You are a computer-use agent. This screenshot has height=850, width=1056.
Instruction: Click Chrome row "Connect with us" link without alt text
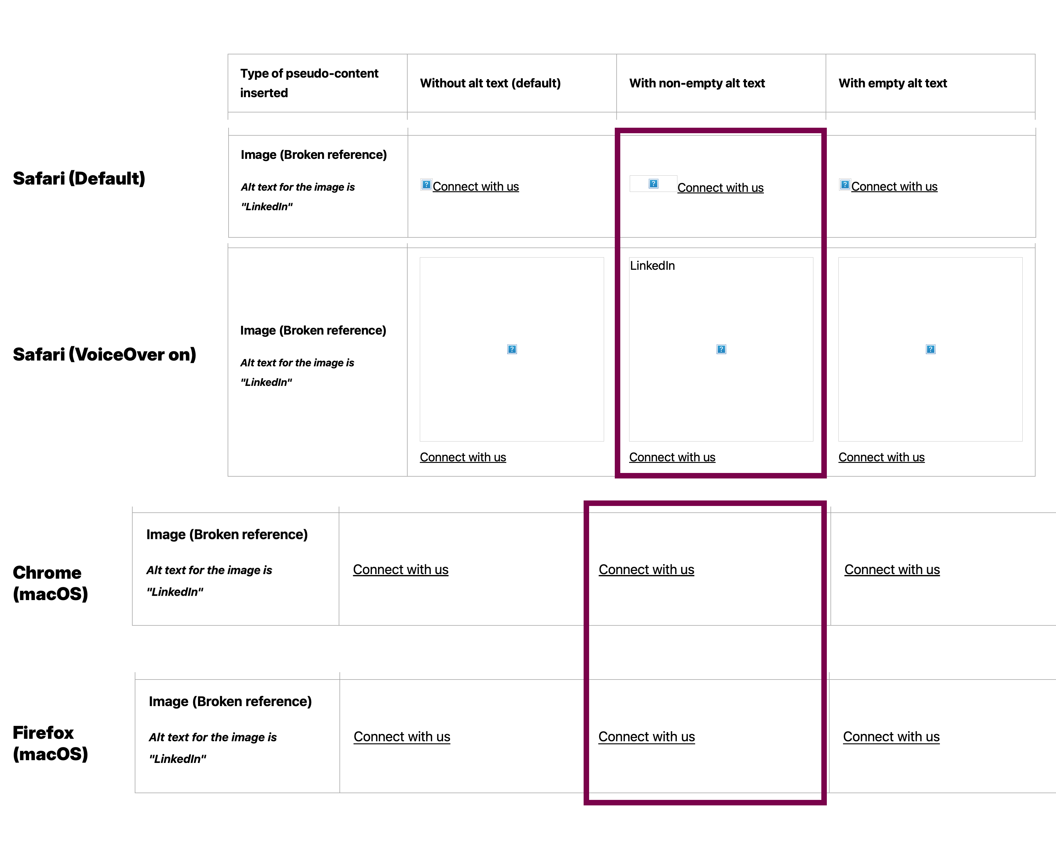point(401,570)
